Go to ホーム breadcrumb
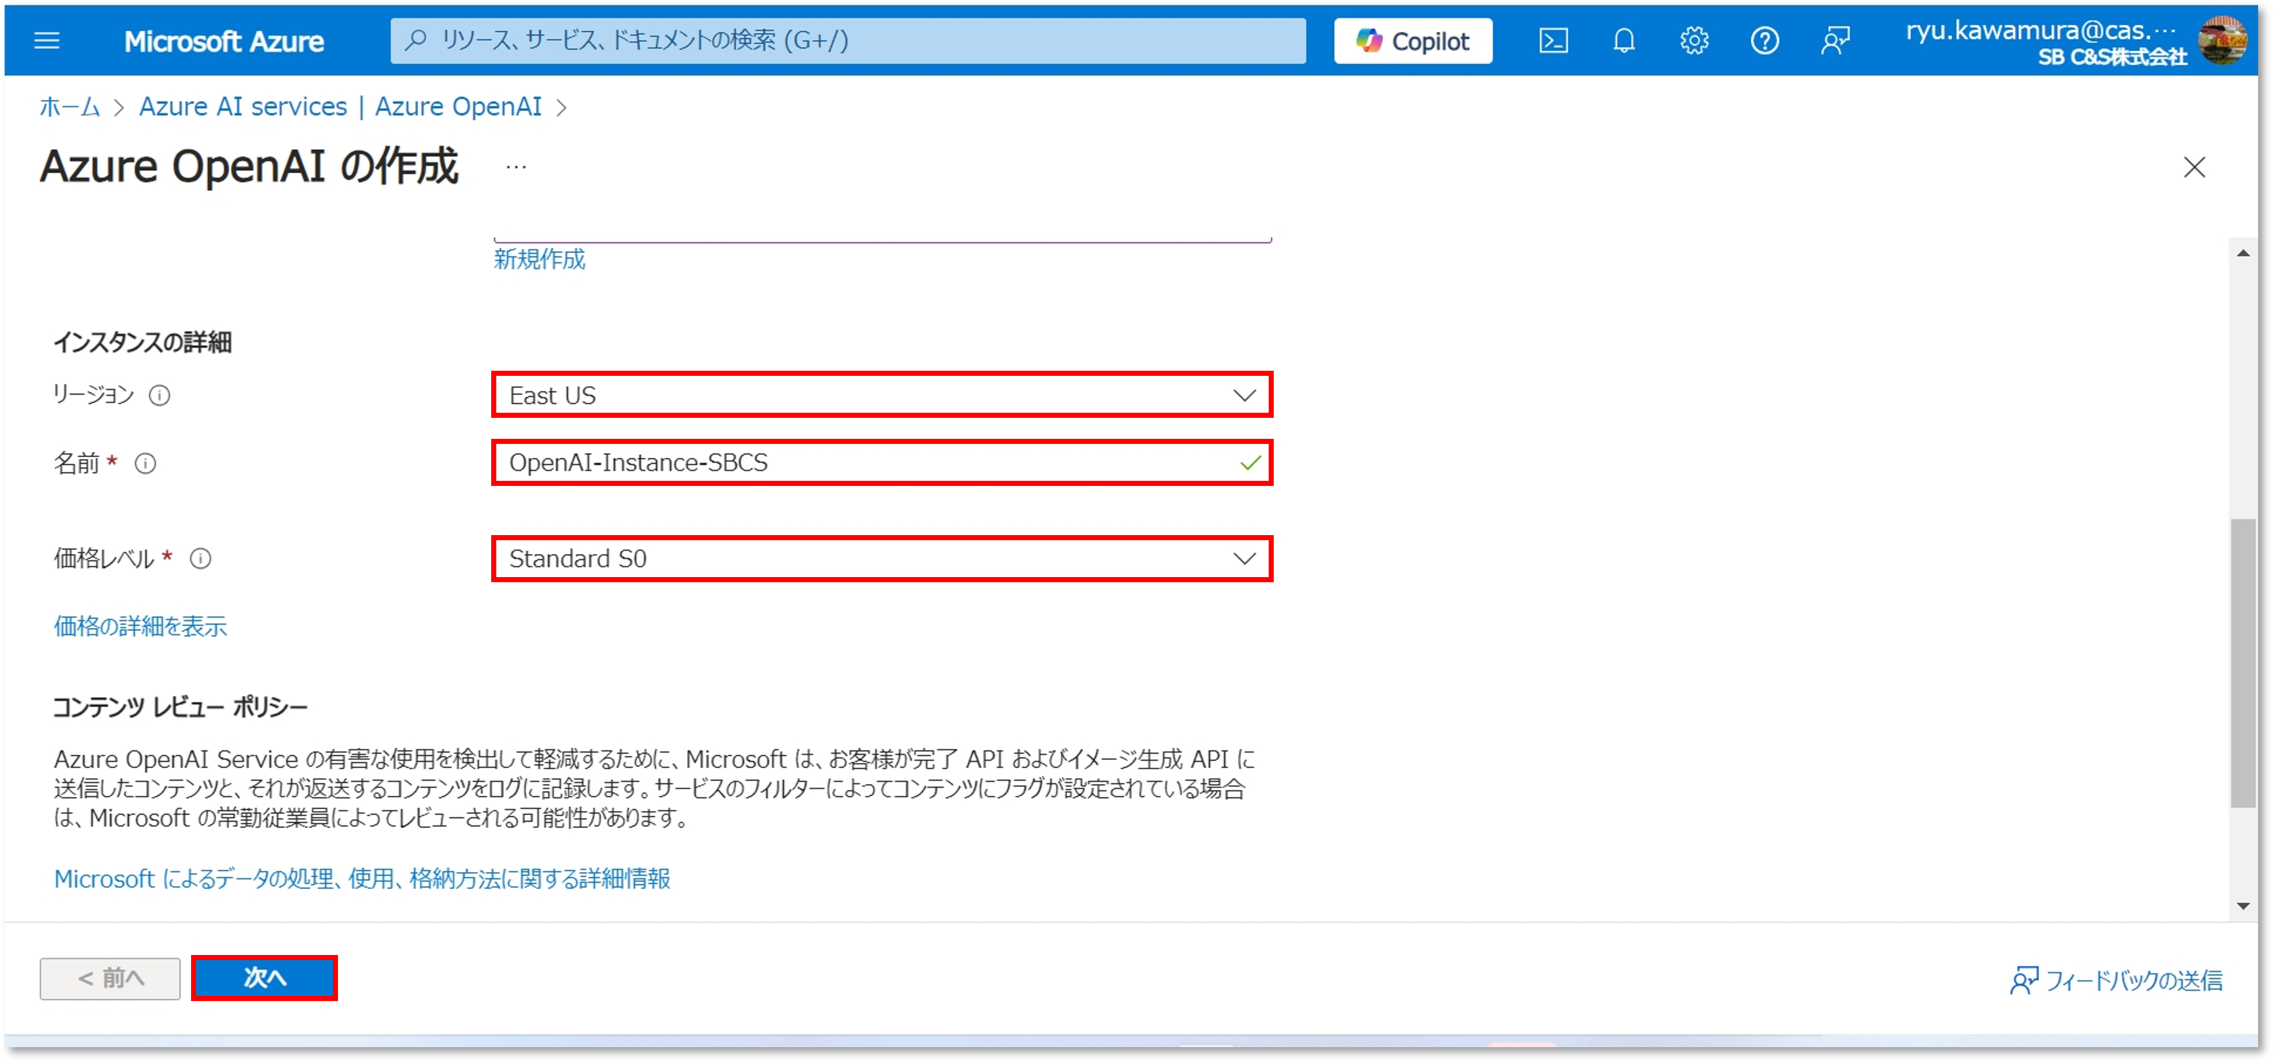Screen dimensions: 2273x1062 point(70,107)
